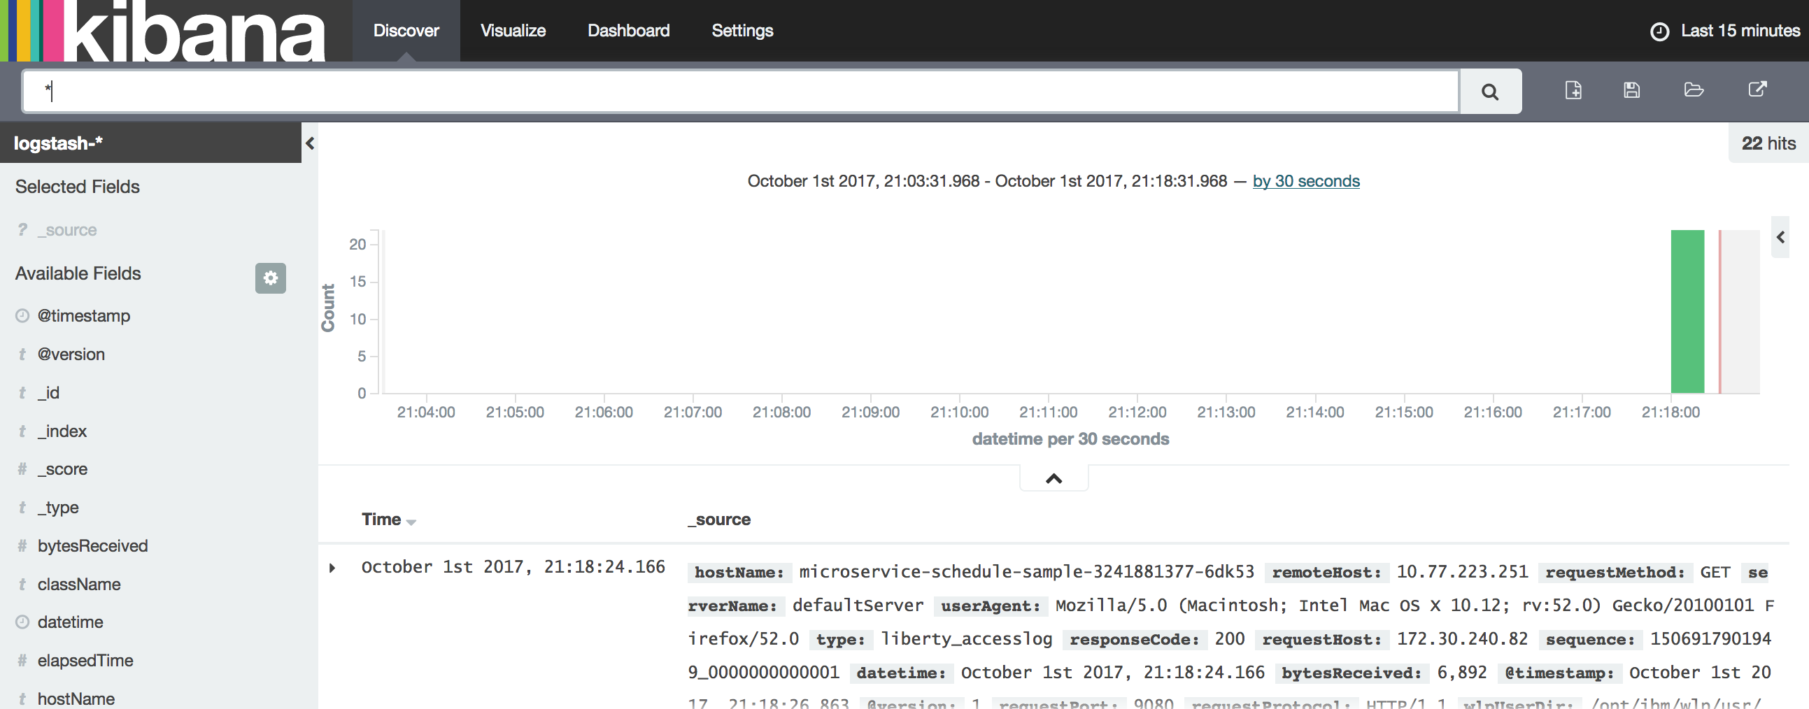Select the _type field
Image resolution: width=1809 pixels, height=709 pixels.
point(58,508)
